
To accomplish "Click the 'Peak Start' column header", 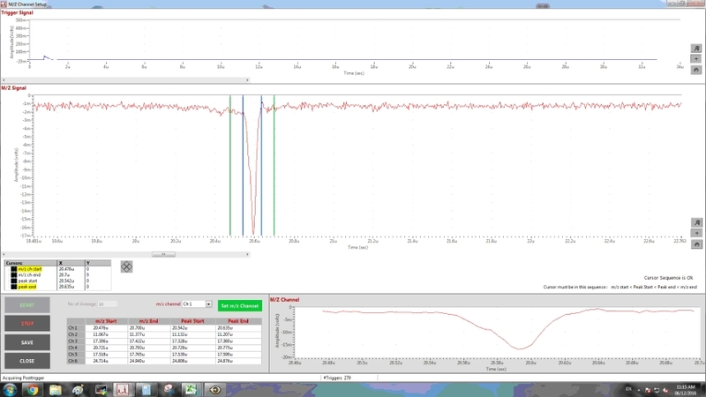I will coord(192,321).
